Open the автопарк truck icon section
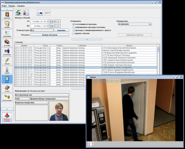This screenshot has width=185, height=149. [7, 43]
